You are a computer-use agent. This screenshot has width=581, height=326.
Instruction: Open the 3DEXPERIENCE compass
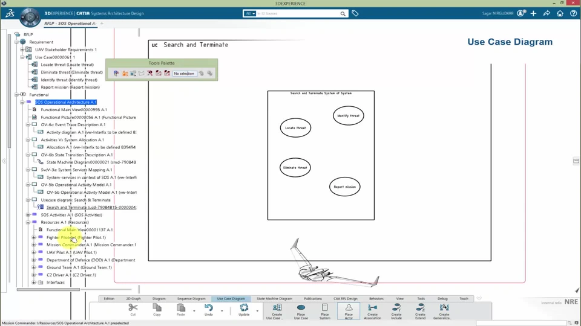click(30, 17)
